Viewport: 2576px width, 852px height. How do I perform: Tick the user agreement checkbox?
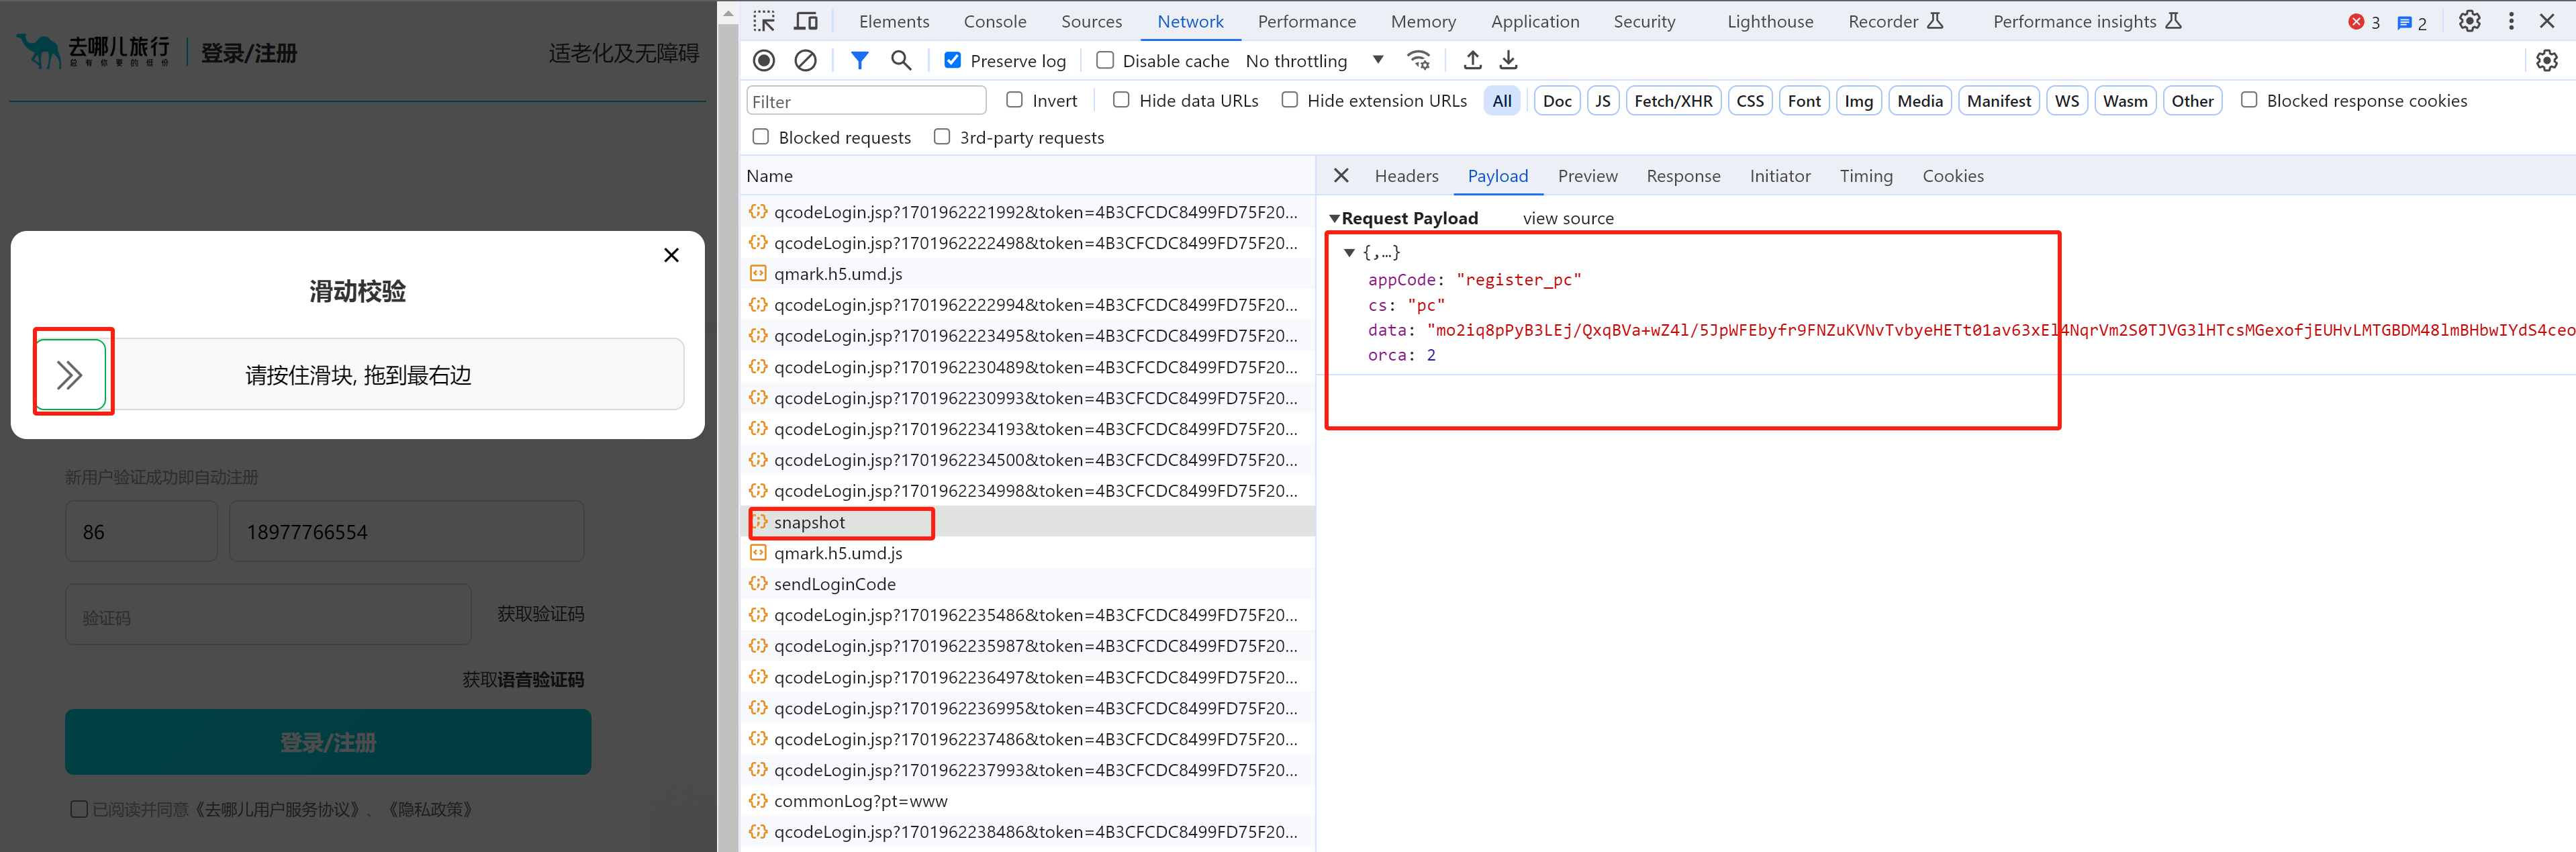tap(79, 809)
